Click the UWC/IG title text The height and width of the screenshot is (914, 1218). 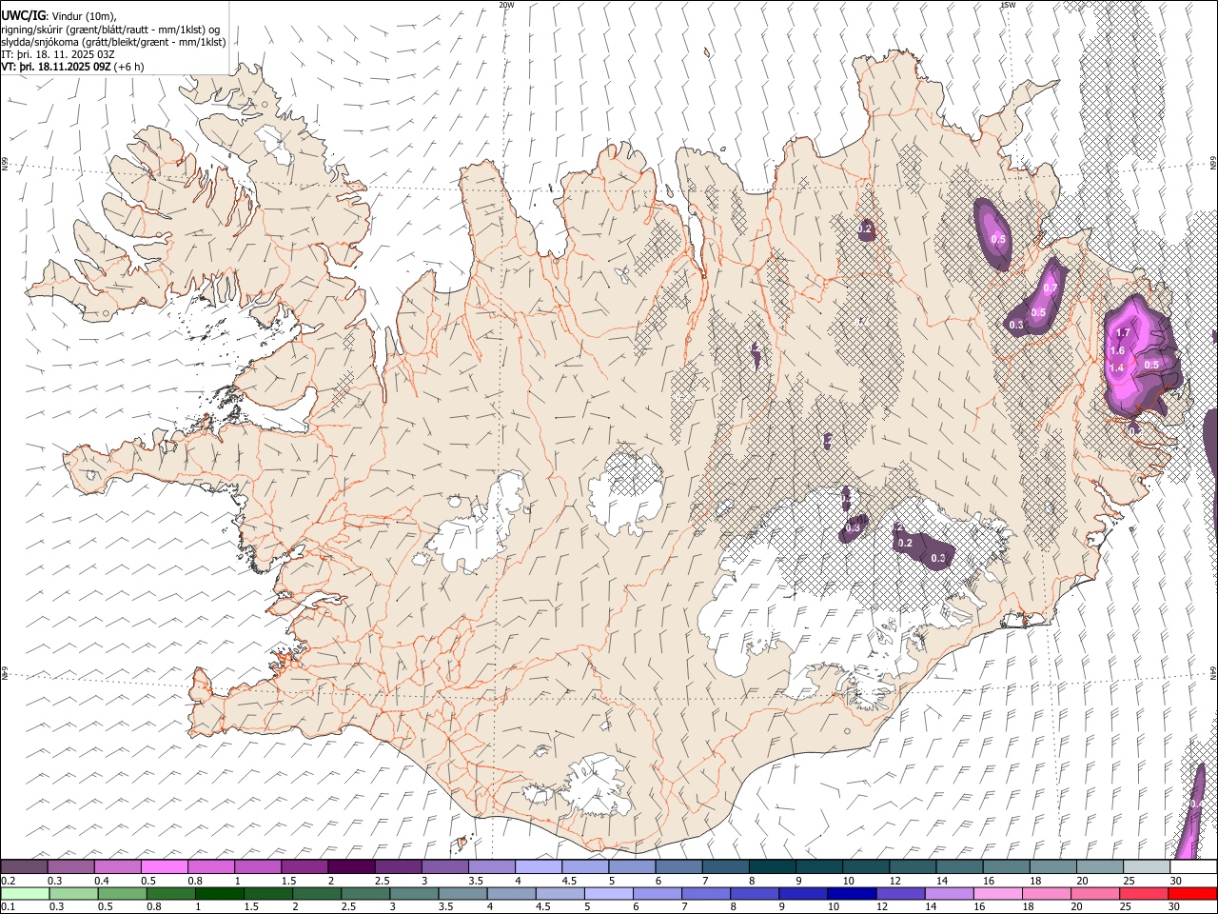[22, 15]
